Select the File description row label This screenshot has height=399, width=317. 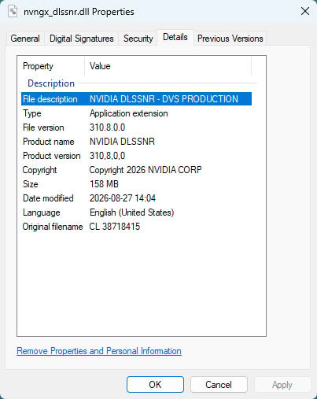coord(50,99)
